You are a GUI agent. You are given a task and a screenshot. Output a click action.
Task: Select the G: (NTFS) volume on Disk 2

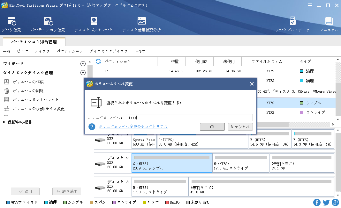click(172, 163)
